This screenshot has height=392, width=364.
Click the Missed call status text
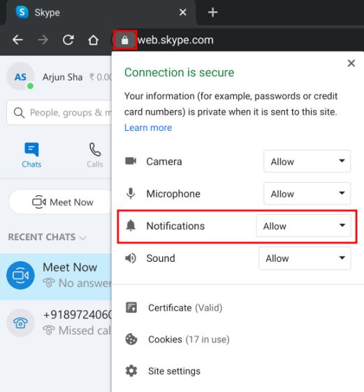pyautogui.click(x=85, y=330)
